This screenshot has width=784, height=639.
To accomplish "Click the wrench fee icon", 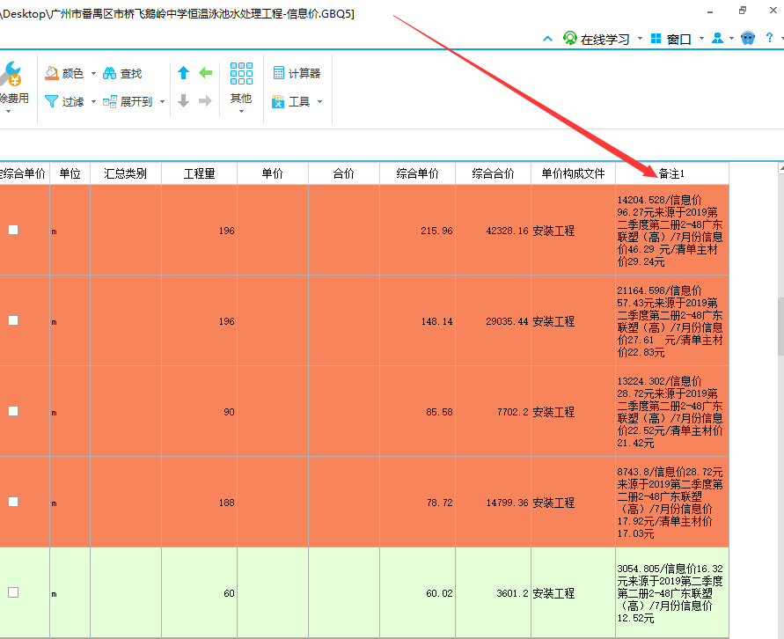I will tap(11, 74).
